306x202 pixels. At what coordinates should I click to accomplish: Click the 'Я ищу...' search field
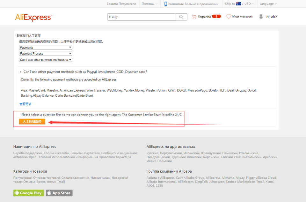142,17
